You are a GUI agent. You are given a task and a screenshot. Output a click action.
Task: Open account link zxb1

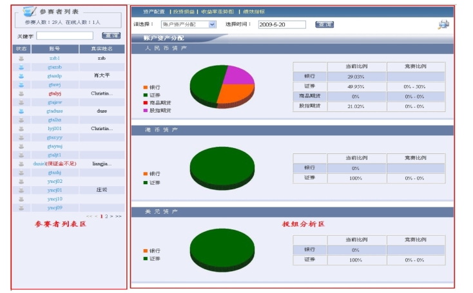tap(55, 58)
